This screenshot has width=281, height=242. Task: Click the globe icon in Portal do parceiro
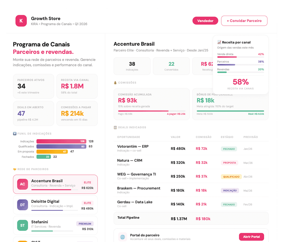tap(122, 237)
